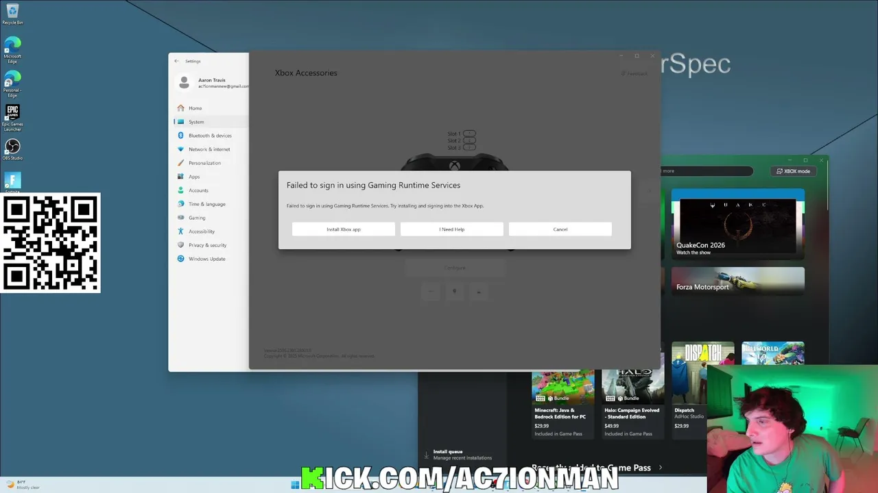Viewport: 878px width, 493px height.
Task: Click the Home house icon in Settings
Action: [181, 108]
